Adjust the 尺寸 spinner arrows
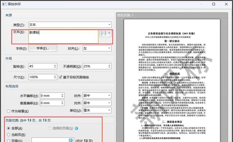 pyautogui.click(x=55, y=77)
